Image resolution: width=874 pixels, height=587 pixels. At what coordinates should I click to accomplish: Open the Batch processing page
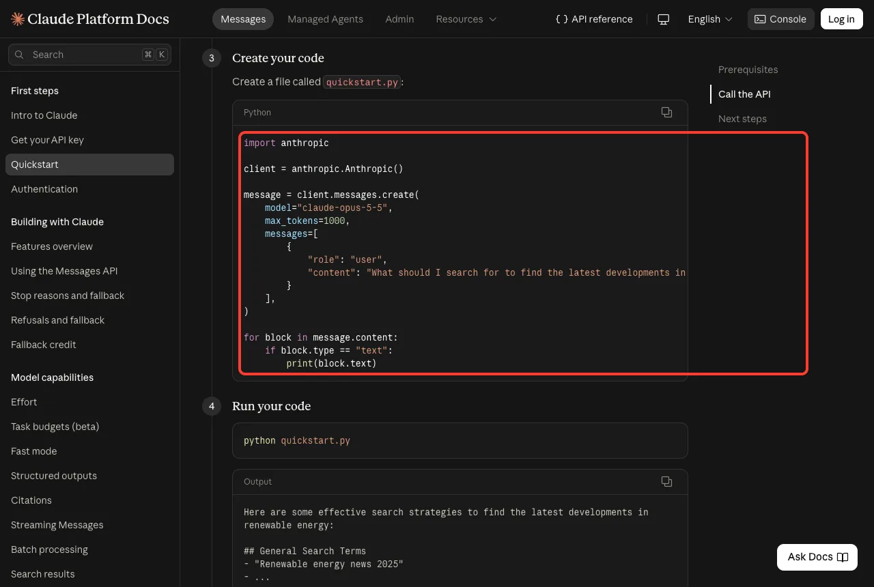pyautogui.click(x=49, y=549)
